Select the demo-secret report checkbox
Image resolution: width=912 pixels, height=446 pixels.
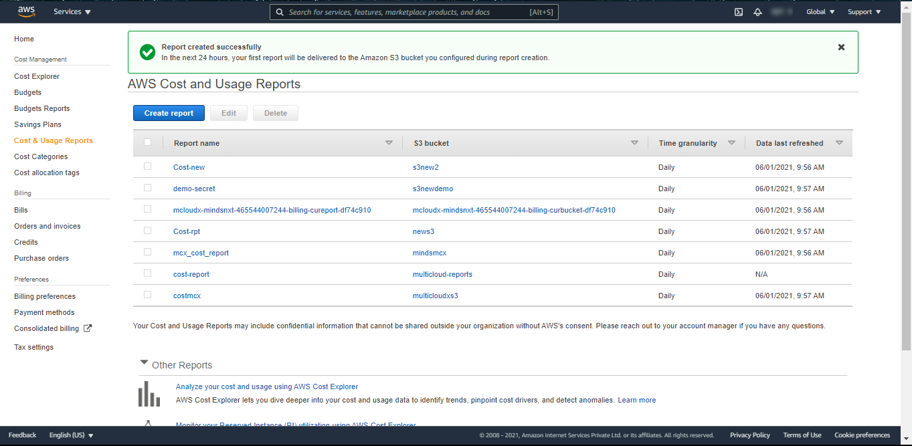148,188
